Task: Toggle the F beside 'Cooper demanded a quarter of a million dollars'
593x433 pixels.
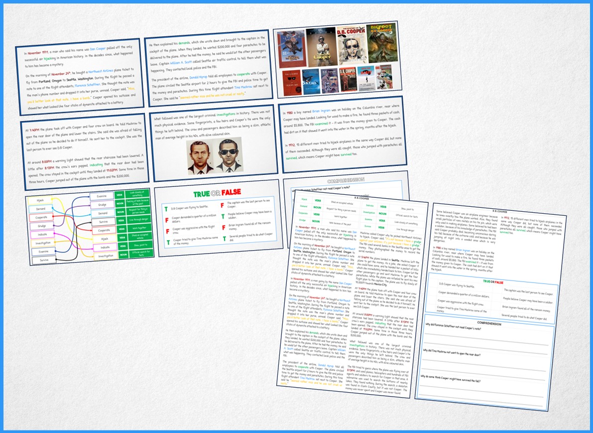Action: [167, 220]
